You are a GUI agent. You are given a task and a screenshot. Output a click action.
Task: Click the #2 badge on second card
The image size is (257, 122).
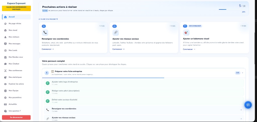point(114,26)
